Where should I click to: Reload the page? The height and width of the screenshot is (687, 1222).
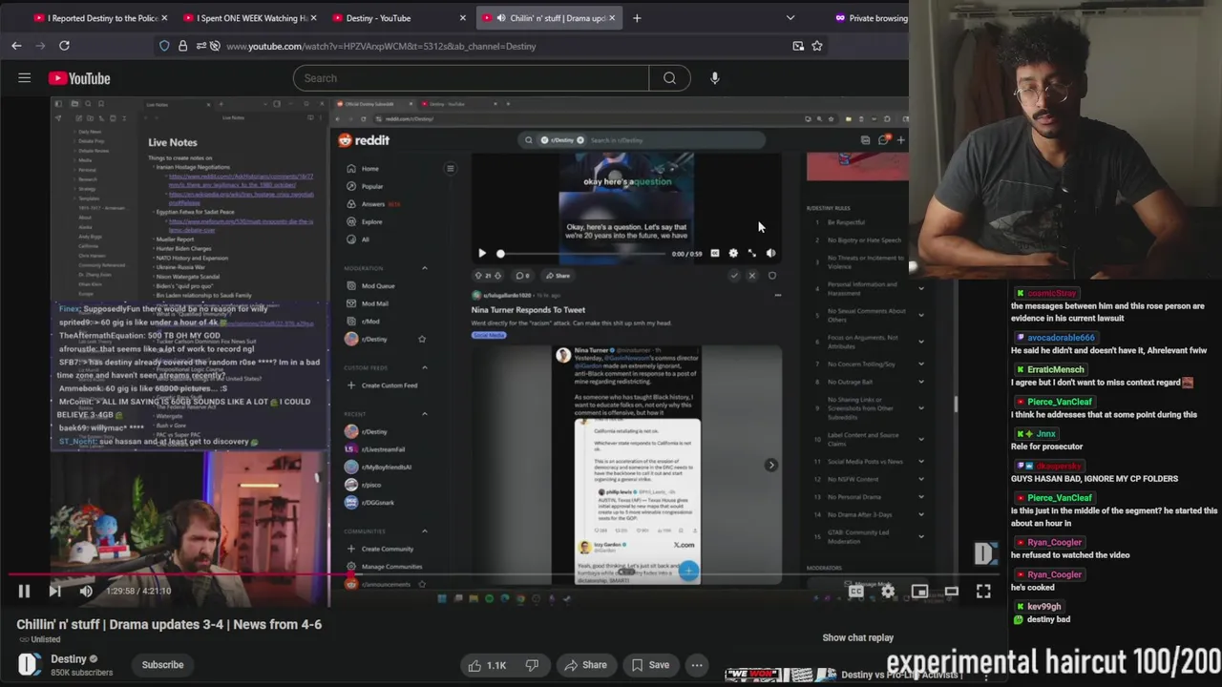(64, 46)
